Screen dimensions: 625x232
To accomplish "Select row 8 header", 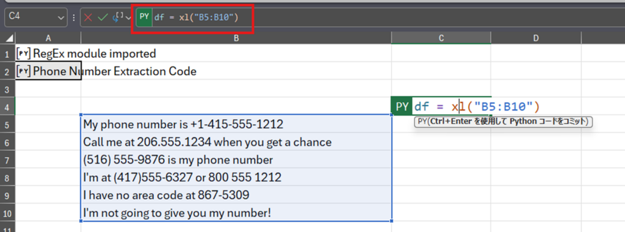I will point(7,177).
